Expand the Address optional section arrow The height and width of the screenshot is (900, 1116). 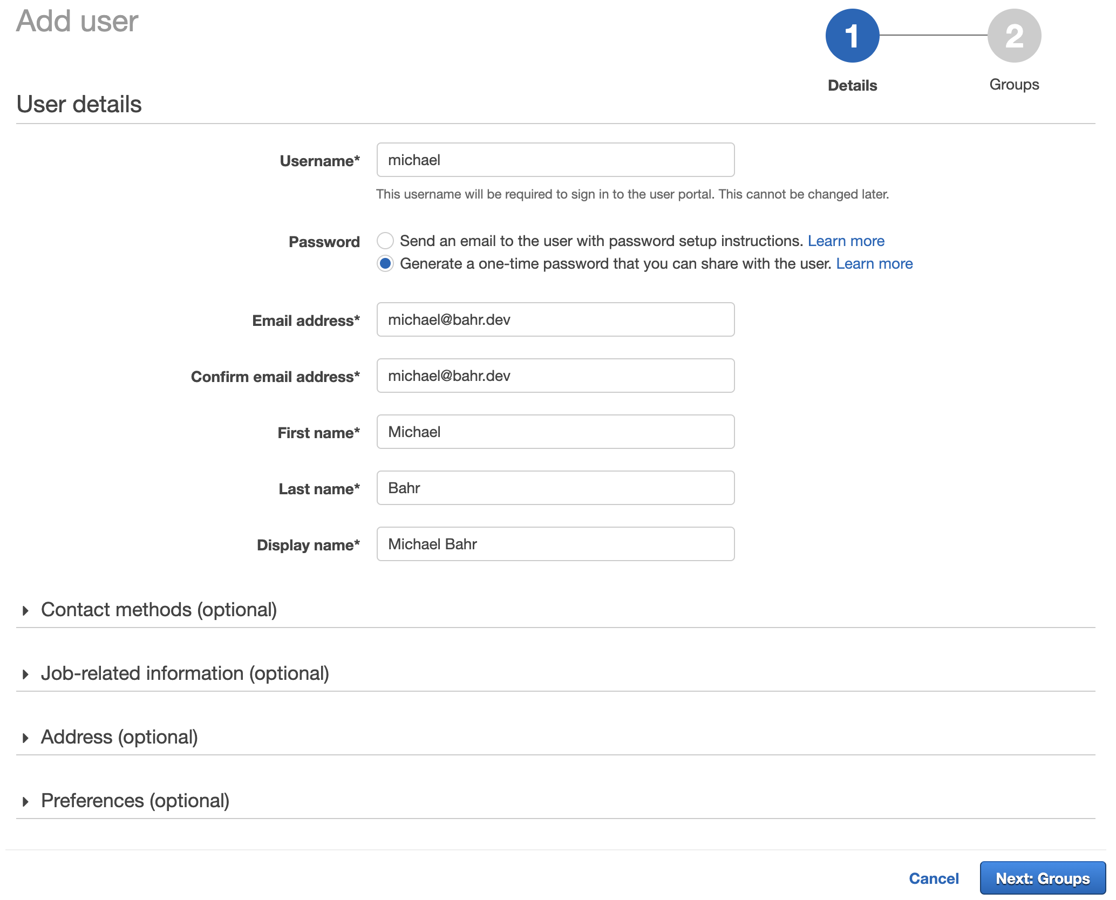[x=25, y=738]
